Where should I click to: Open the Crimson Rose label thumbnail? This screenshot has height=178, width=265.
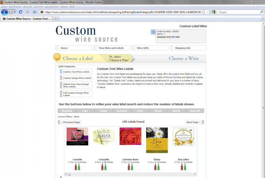[x=130, y=136]
